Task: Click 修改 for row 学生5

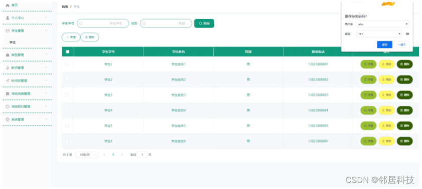Action: pos(386,125)
